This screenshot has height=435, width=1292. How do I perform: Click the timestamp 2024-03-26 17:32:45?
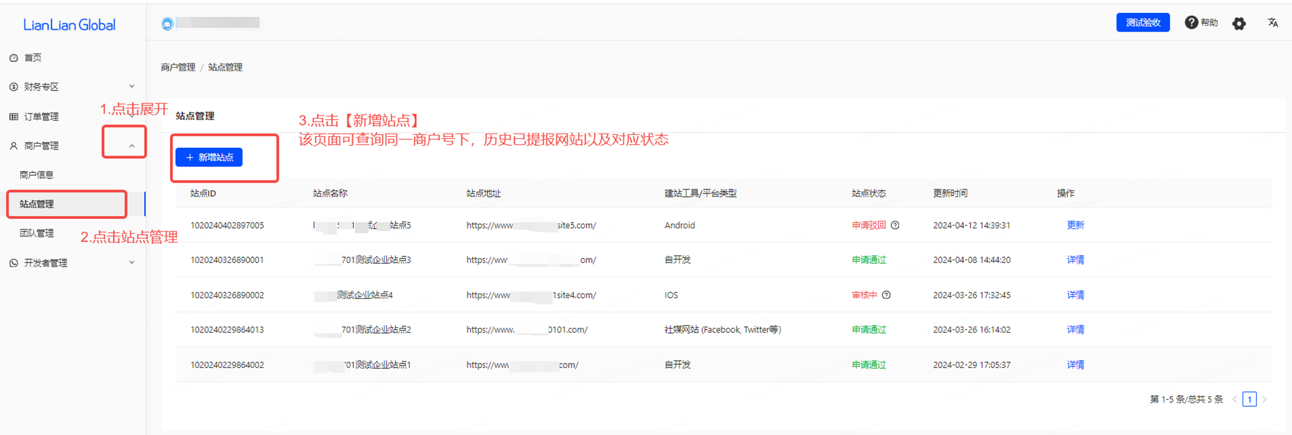tap(972, 295)
